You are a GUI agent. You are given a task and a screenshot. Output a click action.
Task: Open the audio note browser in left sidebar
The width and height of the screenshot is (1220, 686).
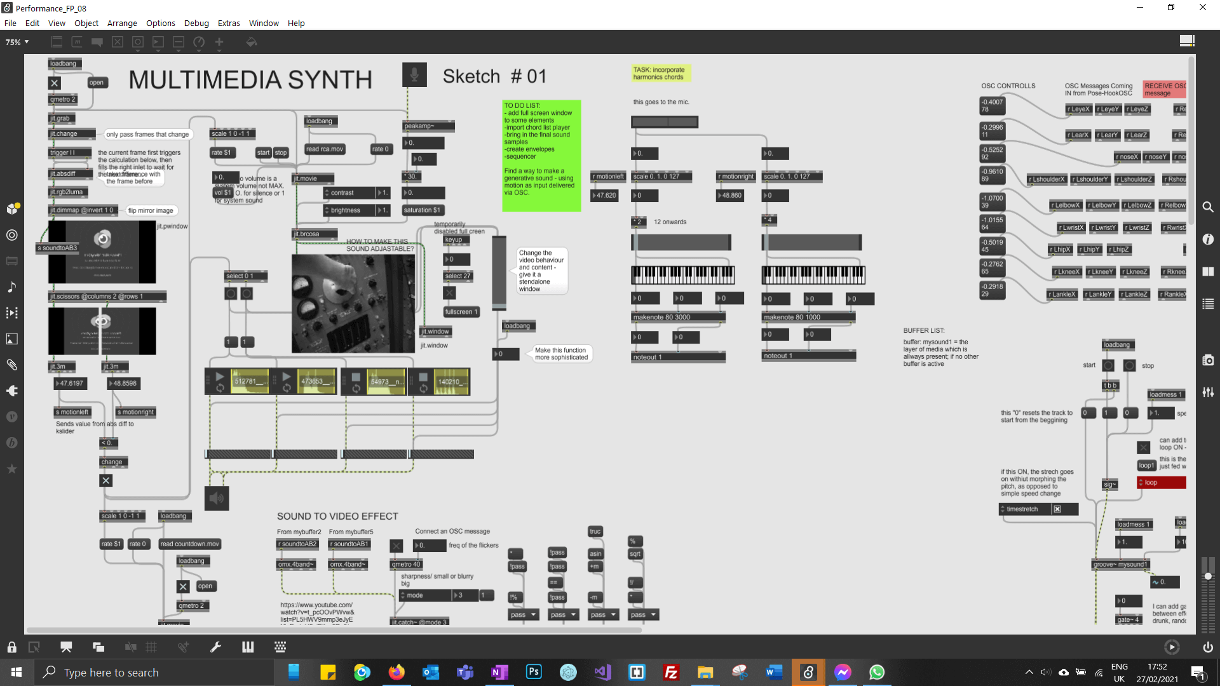[11, 287]
